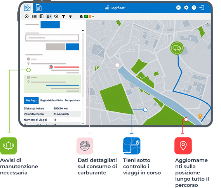Click Avvisi di manutenzione necessaria text
Screen dimensions: 221x188
click(19, 166)
